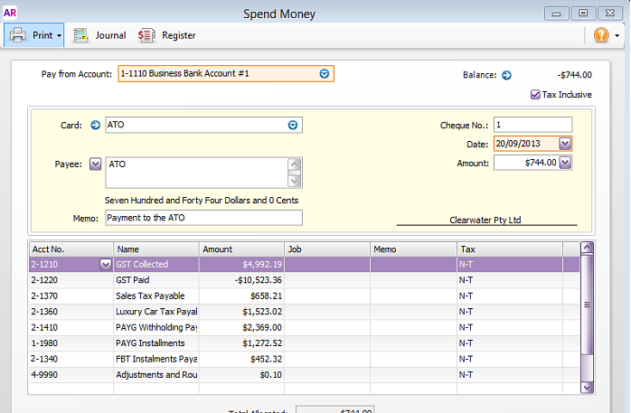The image size is (631, 413).
Task: Open the Date calendar dropdown
Action: [x=565, y=144]
